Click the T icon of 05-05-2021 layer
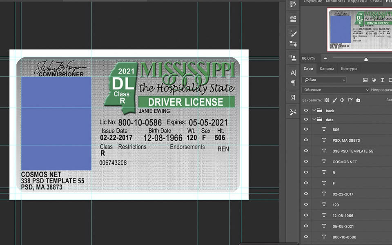 point(324,226)
